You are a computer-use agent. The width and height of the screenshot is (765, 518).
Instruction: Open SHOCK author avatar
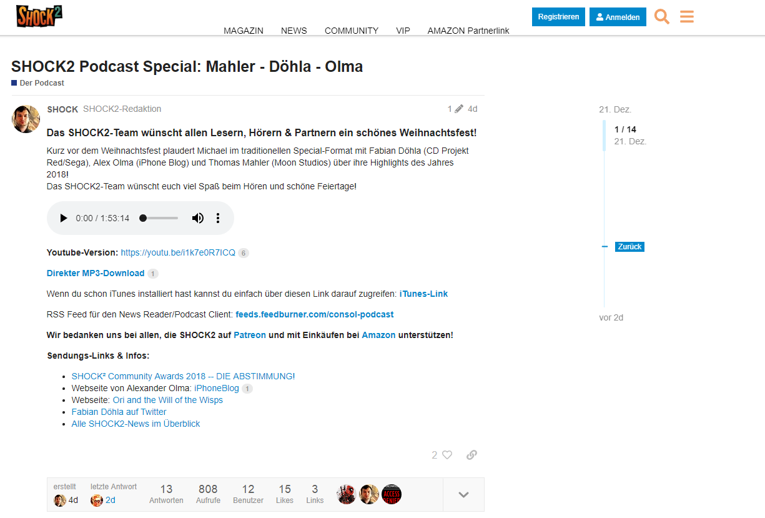click(26, 119)
